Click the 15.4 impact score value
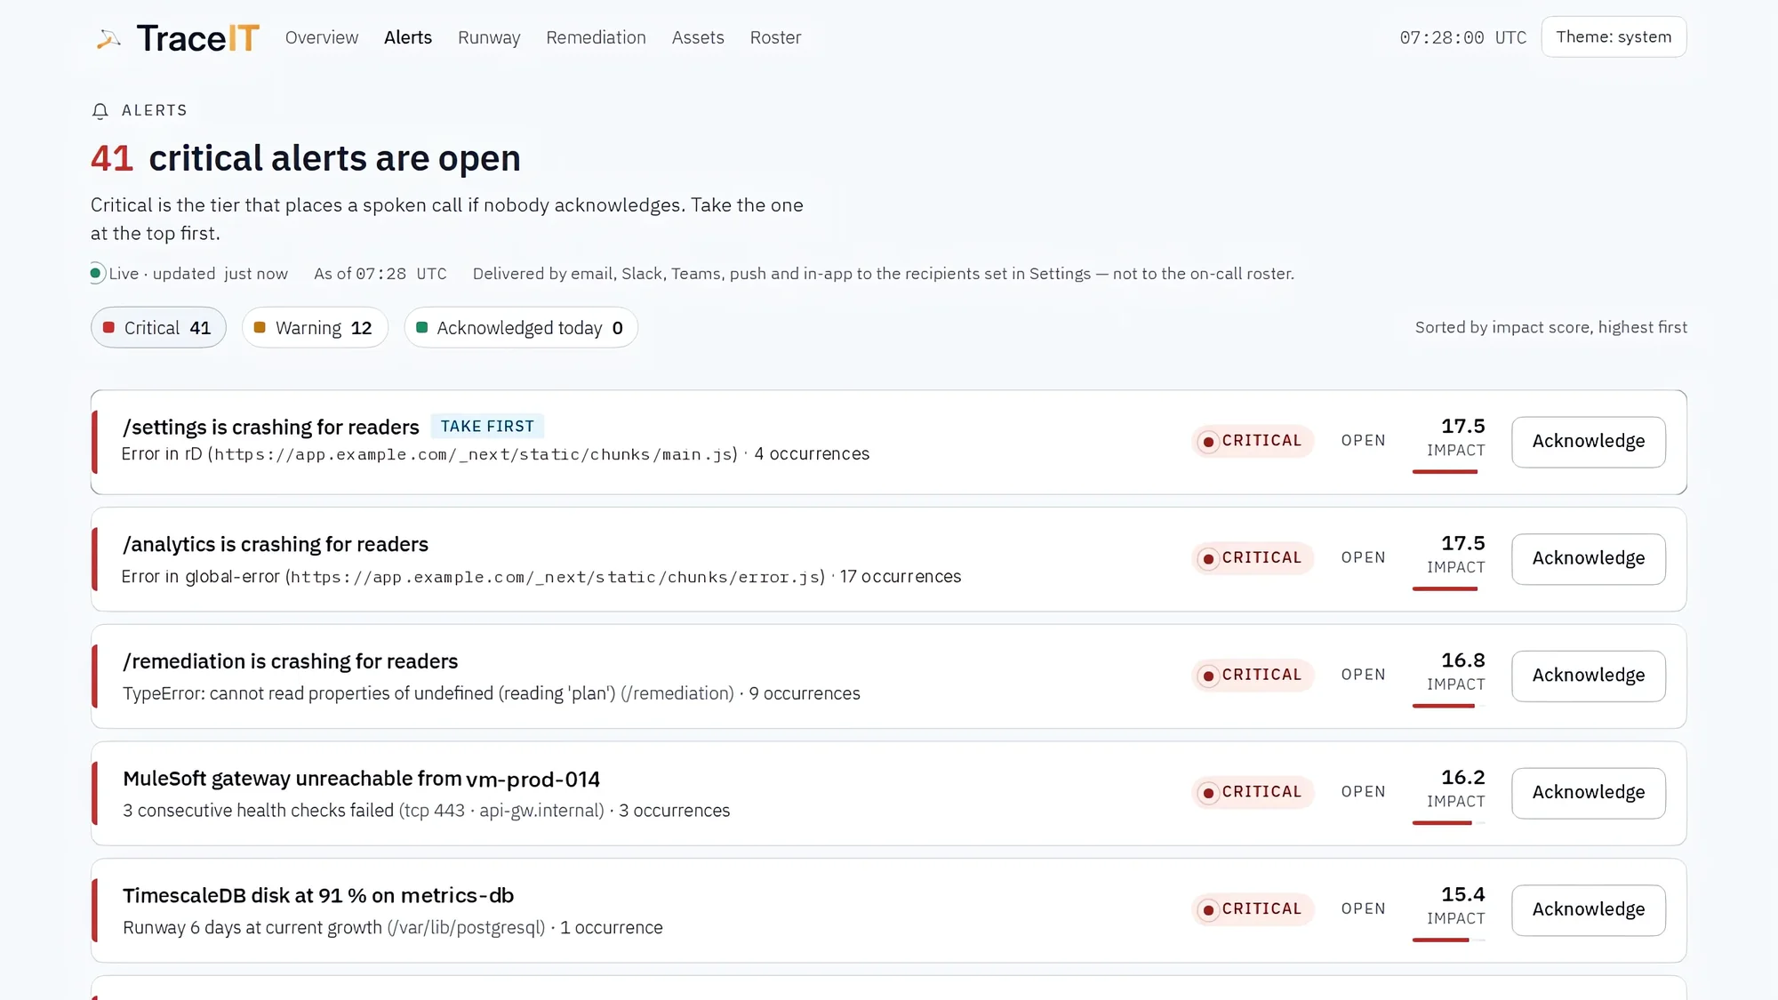Screen dimensions: 1778x1000 [x=1462, y=895]
